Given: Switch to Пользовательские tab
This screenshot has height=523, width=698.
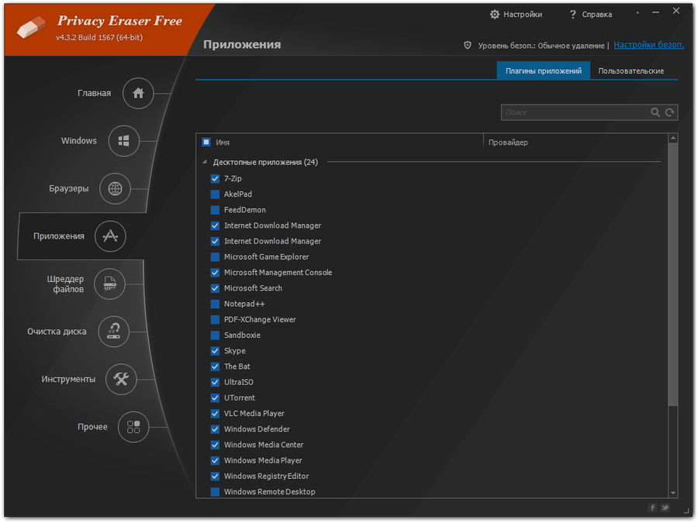Looking at the screenshot, I should pyautogui.click(x=631, y=71).
